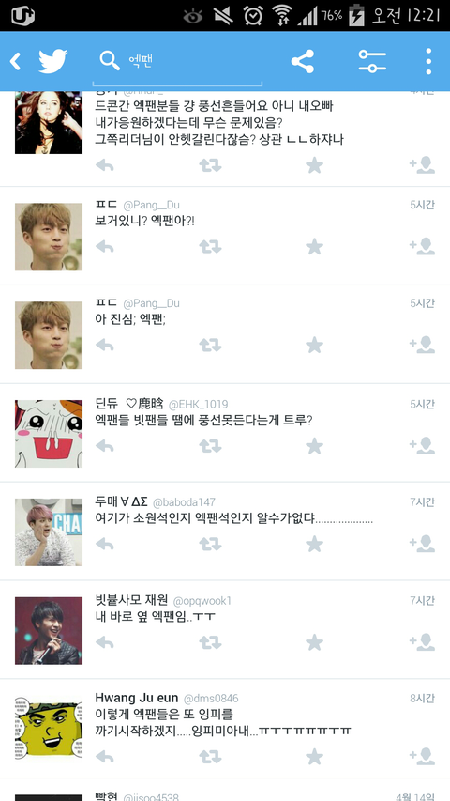
Task: Open the 딘듀 cartoon avatar thumbnail
Action: click(x=49, y=434)
